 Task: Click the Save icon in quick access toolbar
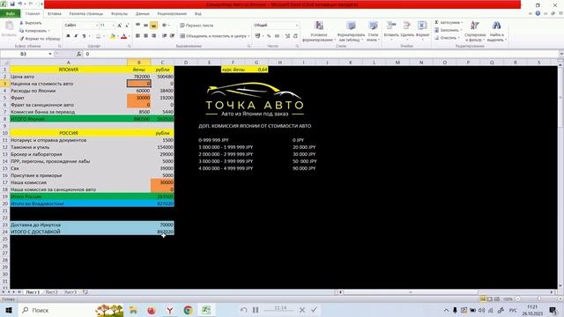pos(11,4)
